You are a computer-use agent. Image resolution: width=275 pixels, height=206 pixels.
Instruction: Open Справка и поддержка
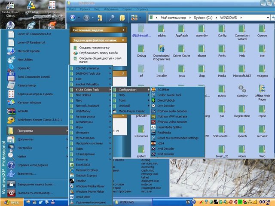pos(37,165)
